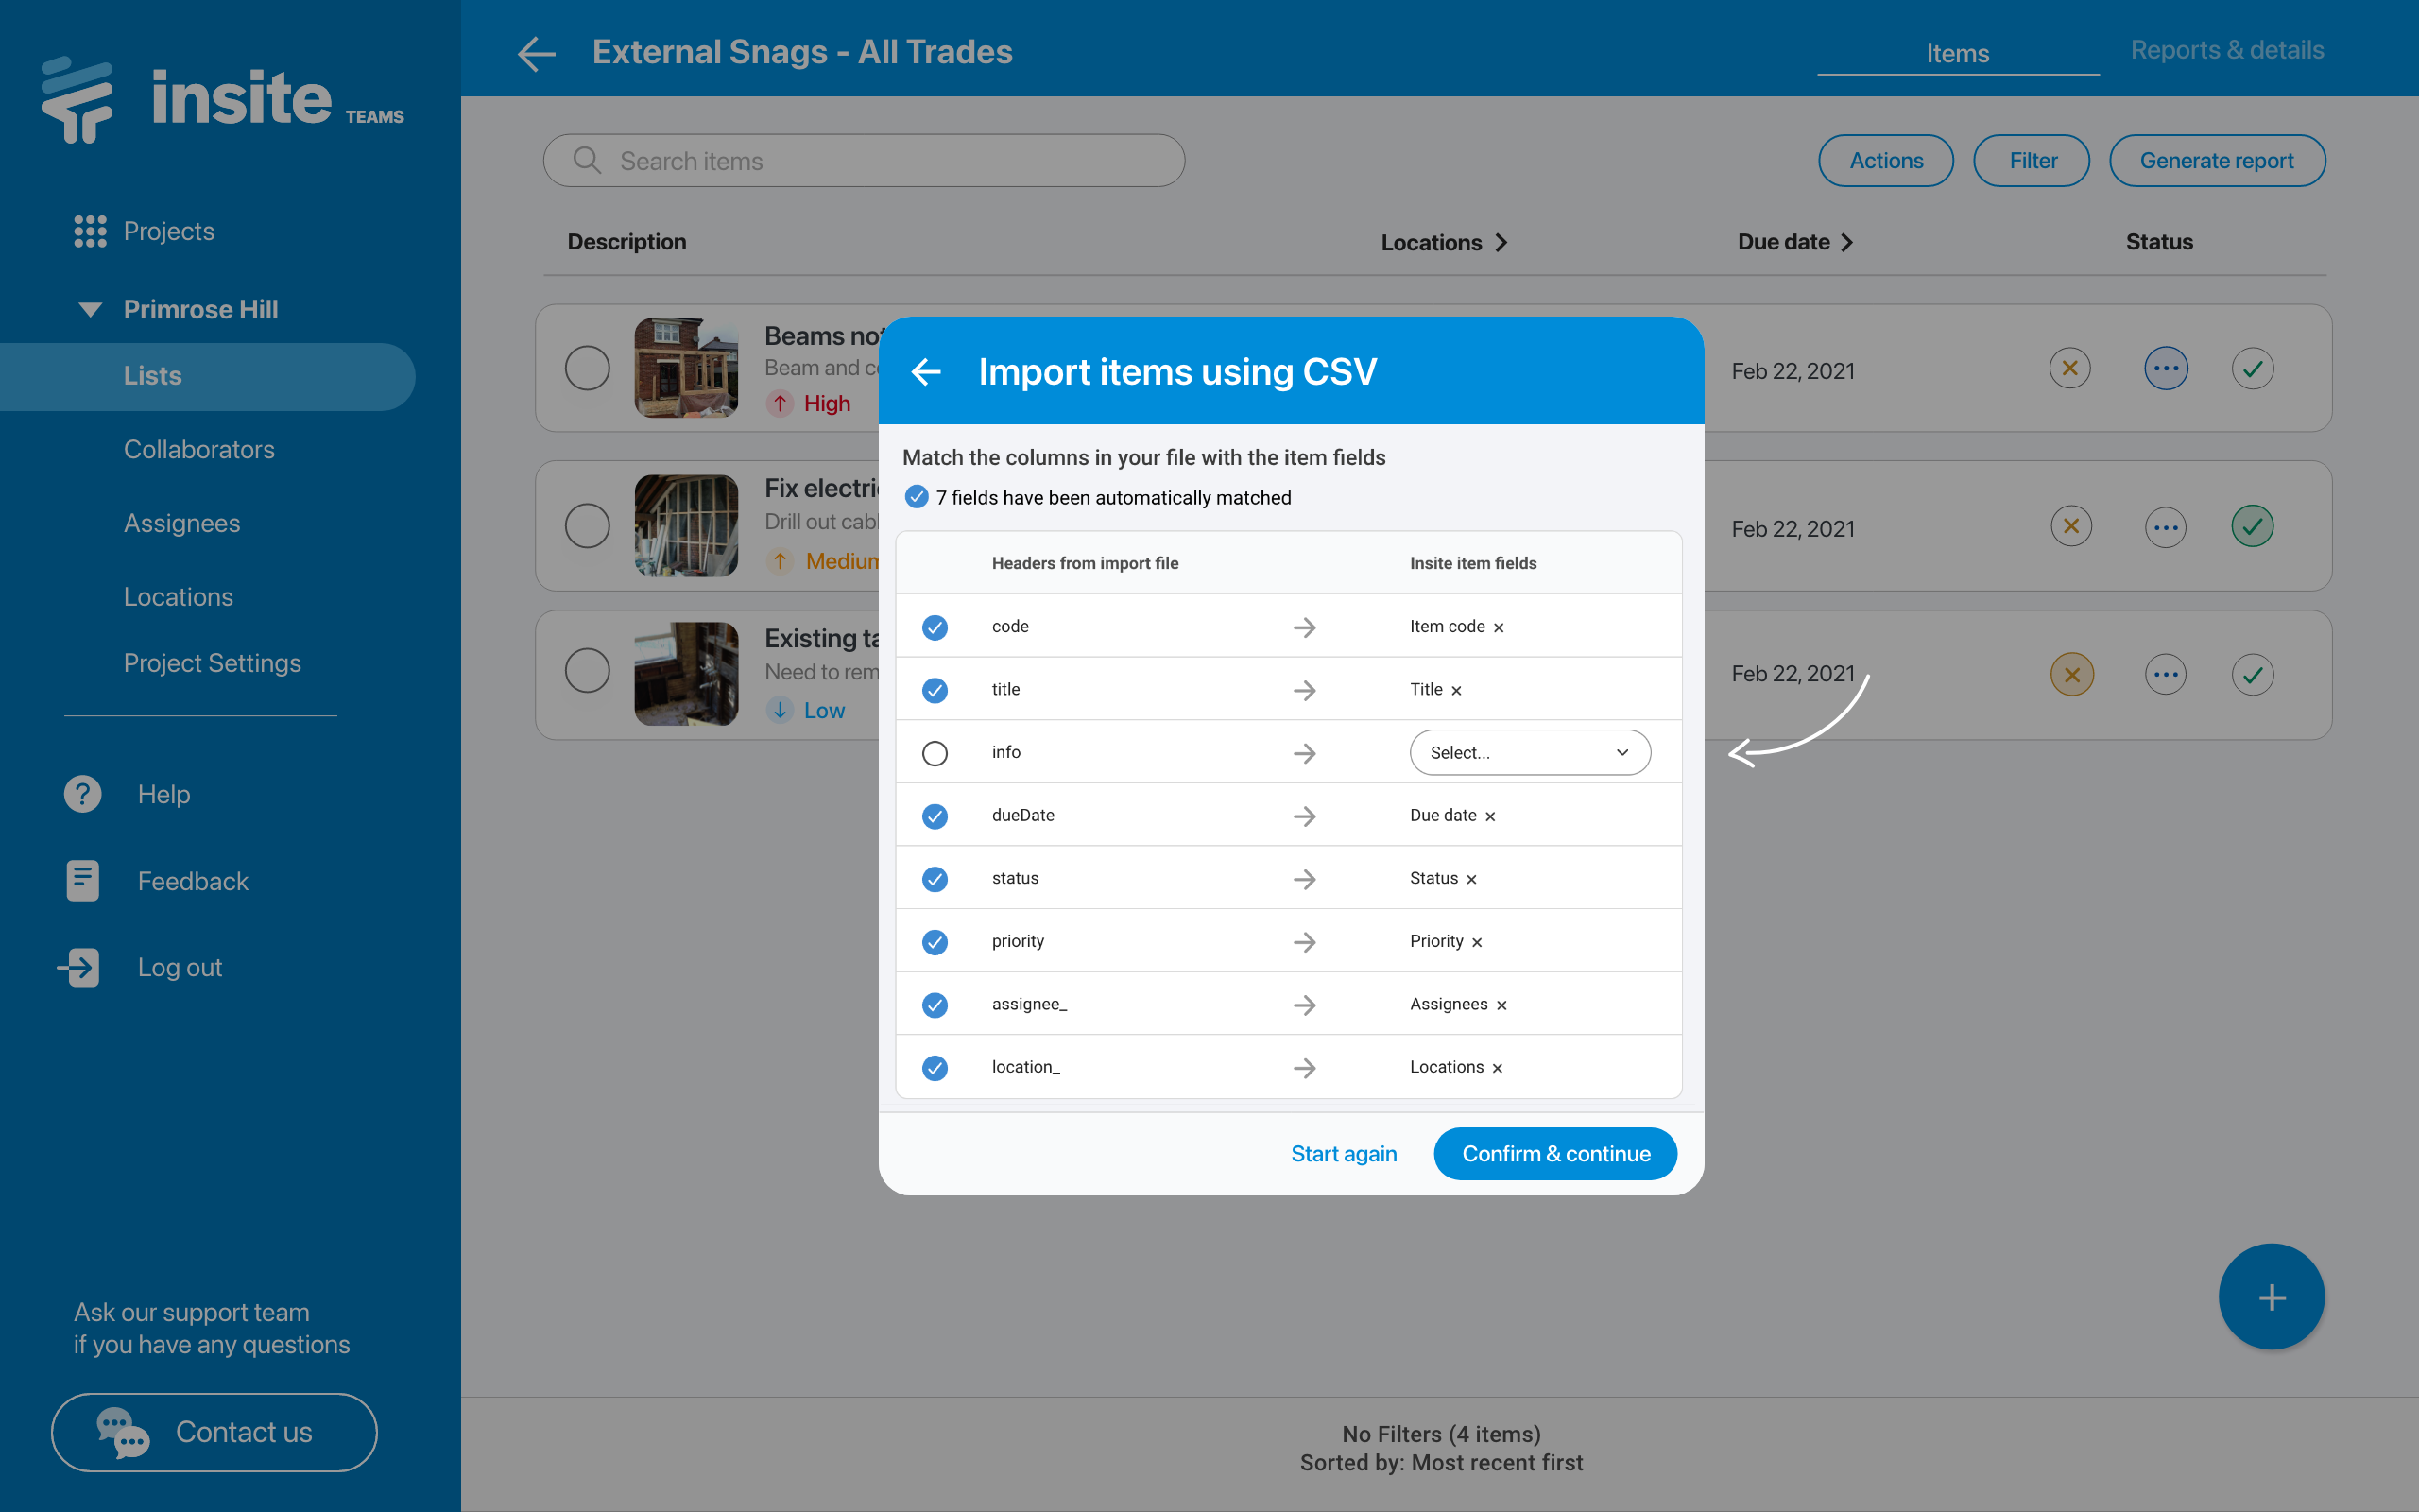Image resolution: width=2419 pixels, height=1512 pixels.
Task: Remove the Item code field mapping
Action: tap(1499, 628)
